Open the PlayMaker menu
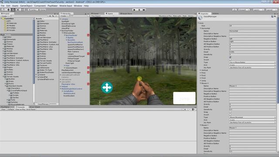This screenshot has height=157, width=279. tap(52, 6)
